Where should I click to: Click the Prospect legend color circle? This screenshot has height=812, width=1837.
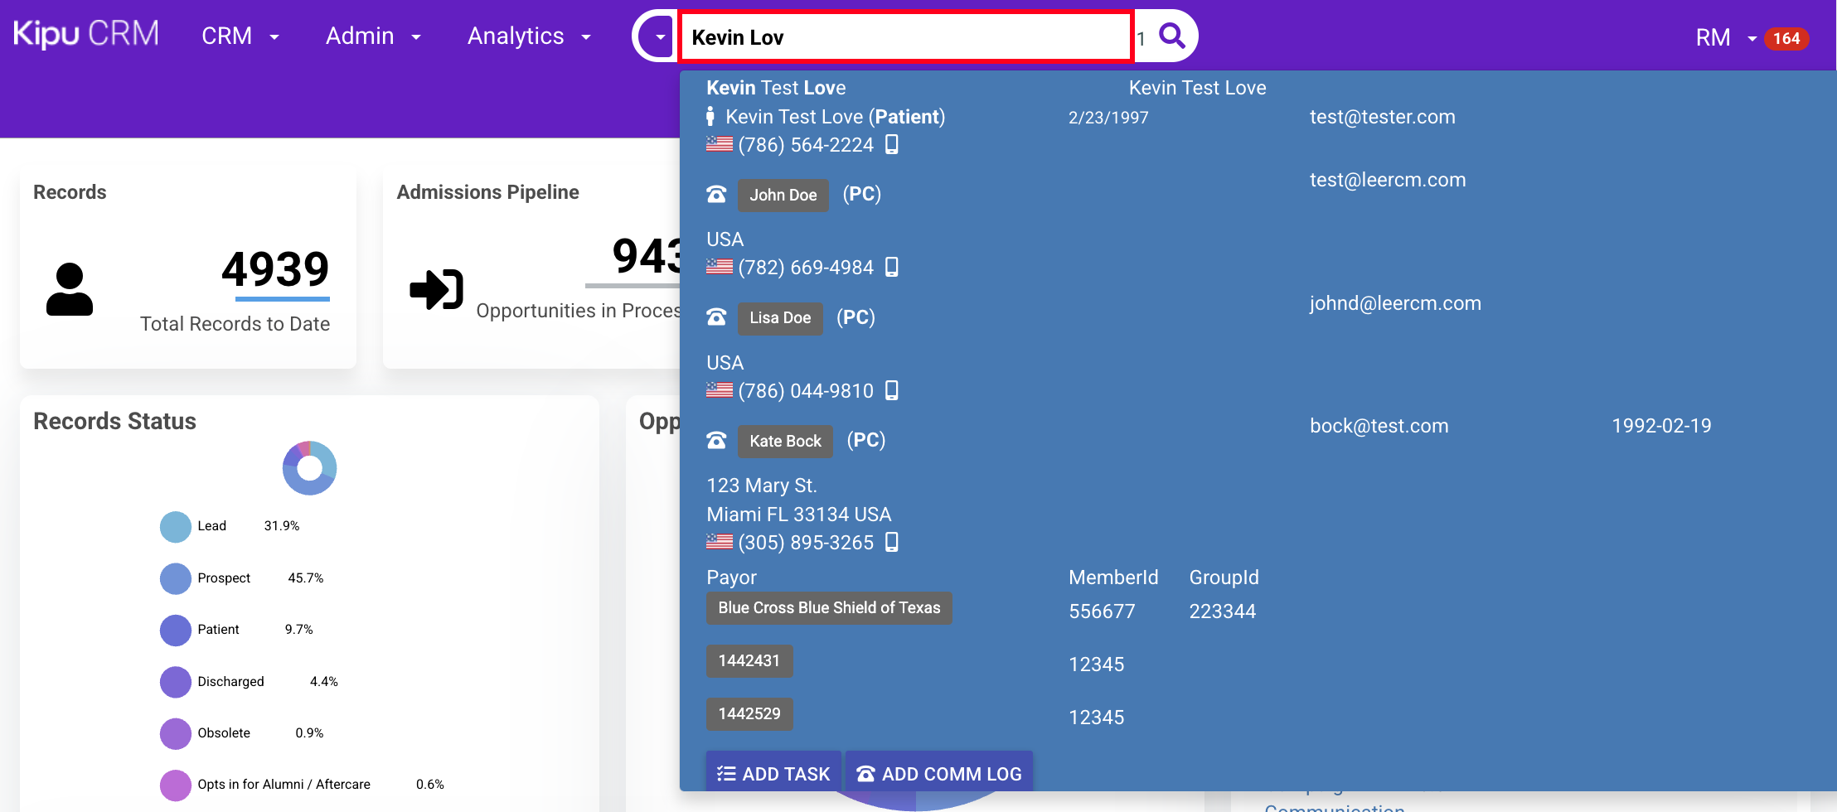click(x=176, y=578)
